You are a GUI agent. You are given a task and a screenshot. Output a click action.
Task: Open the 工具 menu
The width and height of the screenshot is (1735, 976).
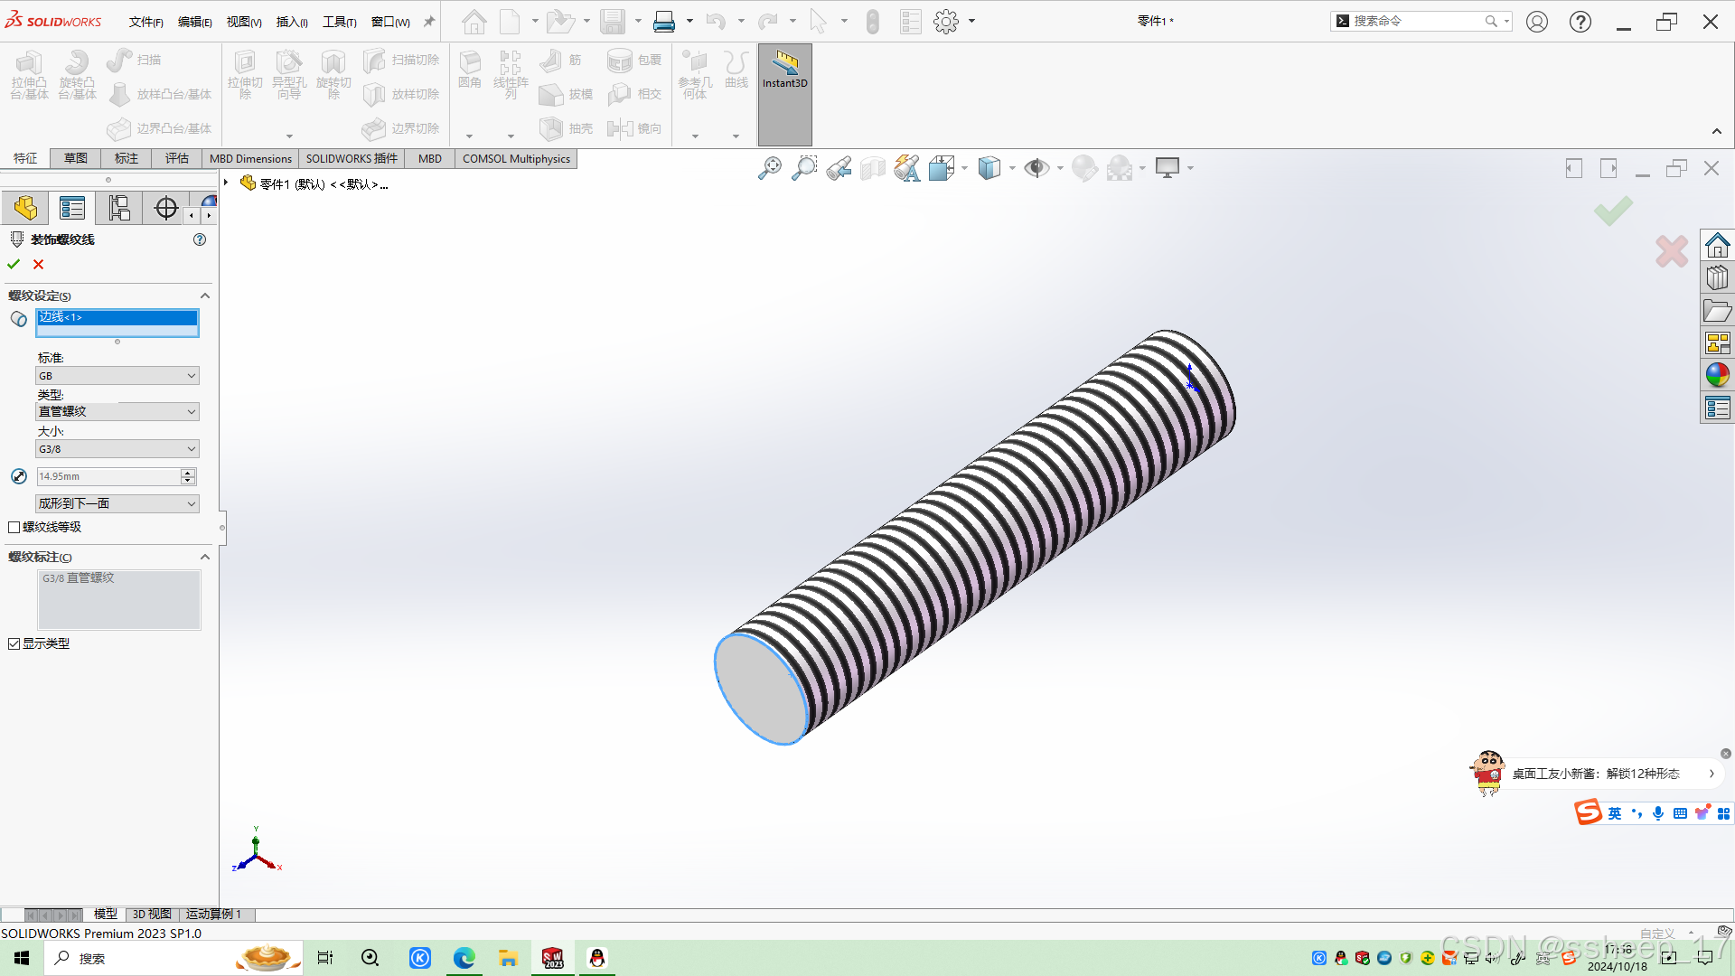339,22
